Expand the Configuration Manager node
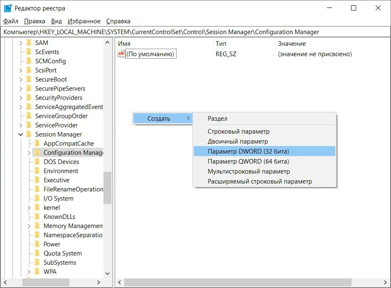 click(x=29, y=153)
